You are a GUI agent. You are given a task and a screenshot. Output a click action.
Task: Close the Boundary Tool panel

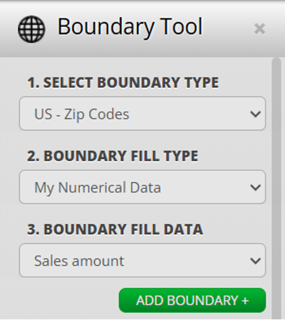pyautogui.click(x=260, y=29)
